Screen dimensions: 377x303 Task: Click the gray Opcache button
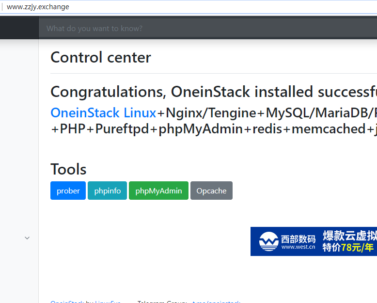[211, 191]
